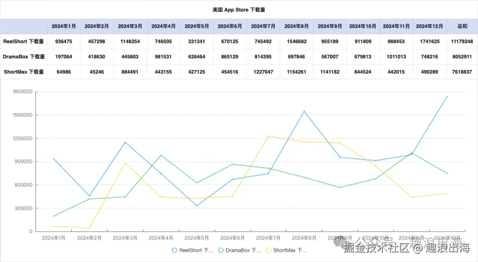Click the 1800000 y-axis label
The width and height of the screenshot is (478, 262).
point(22,91)
